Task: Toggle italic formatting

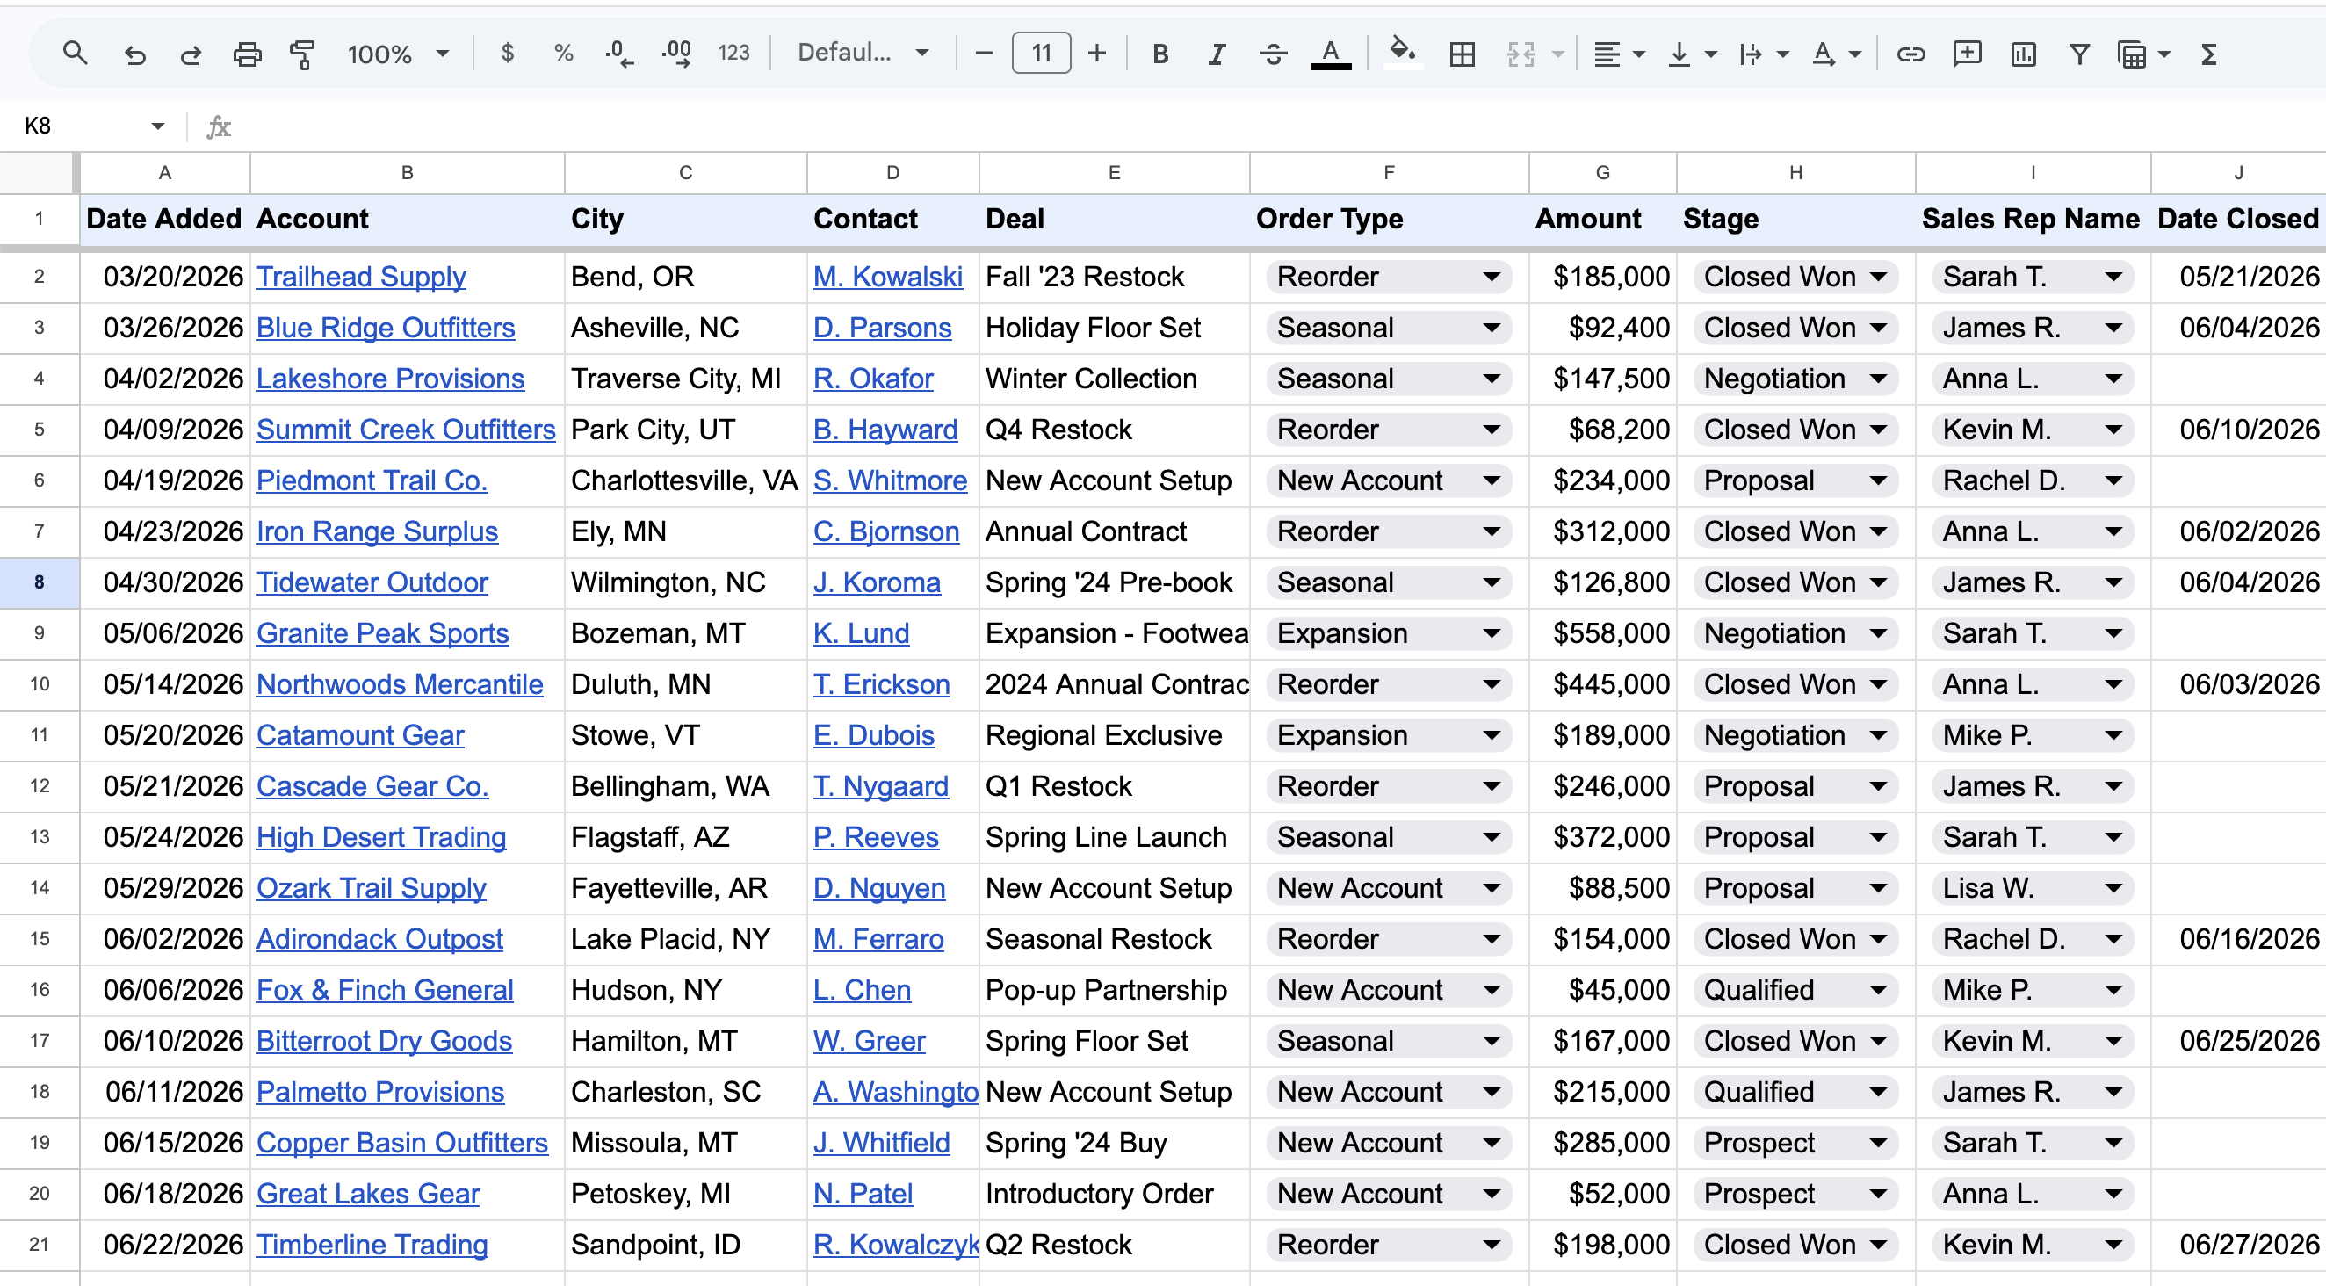Action: [x=1217, y=54]
